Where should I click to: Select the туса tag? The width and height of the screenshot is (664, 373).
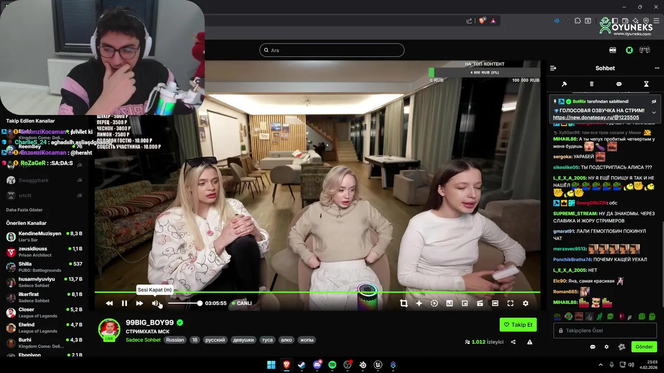tap(267, 340)
